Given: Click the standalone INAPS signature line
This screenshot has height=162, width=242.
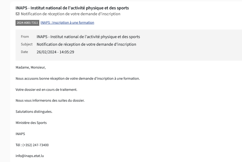Looking at the screenshot, I should pyautogui.click(x=20, y=134).
